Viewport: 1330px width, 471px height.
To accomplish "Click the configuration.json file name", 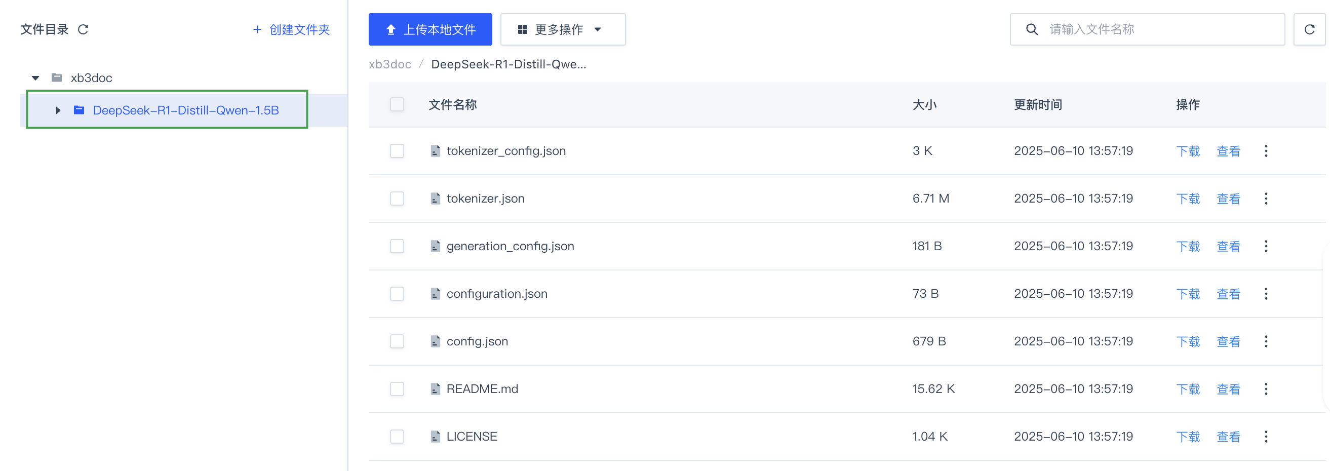I will (497, 294).
